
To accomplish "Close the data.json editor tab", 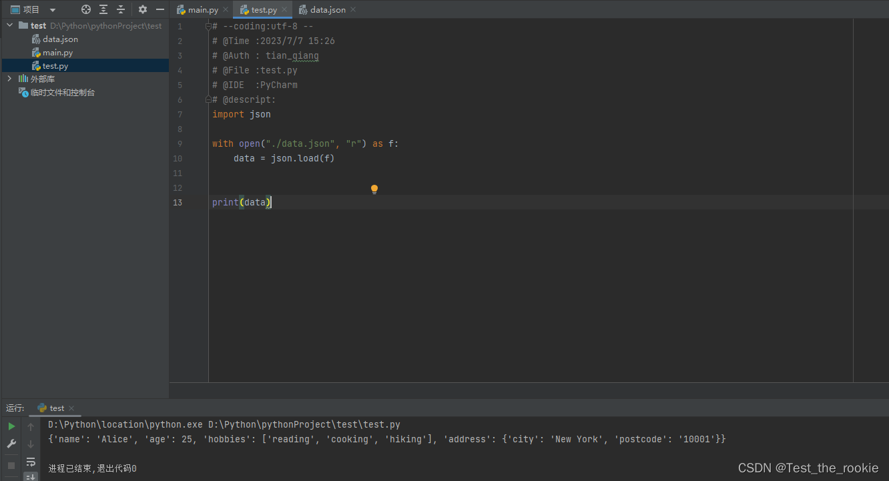I will 353,9.
